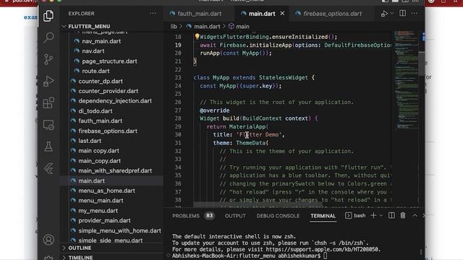Open the Explorer view in activity bar
Image resolution: width=463 pixels, height=260 pixels.
(48, 16)
